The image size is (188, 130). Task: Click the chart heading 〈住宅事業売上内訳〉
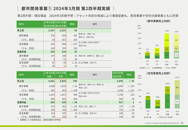point(158,73)
